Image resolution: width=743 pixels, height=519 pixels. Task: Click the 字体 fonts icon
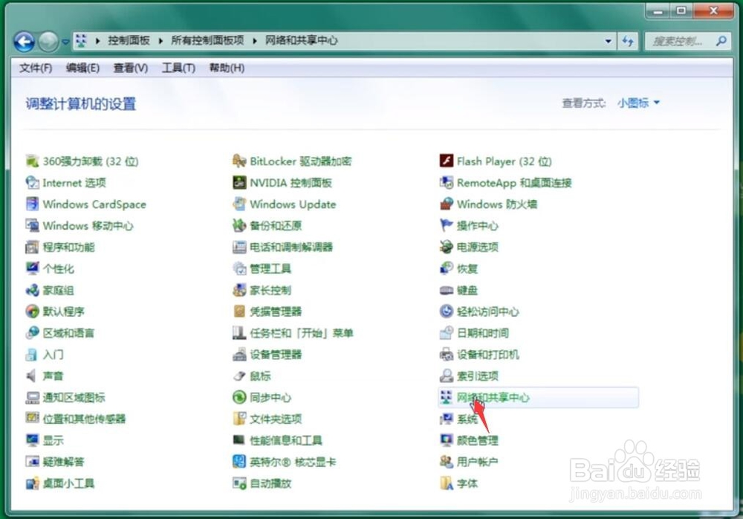click(447, 483)
